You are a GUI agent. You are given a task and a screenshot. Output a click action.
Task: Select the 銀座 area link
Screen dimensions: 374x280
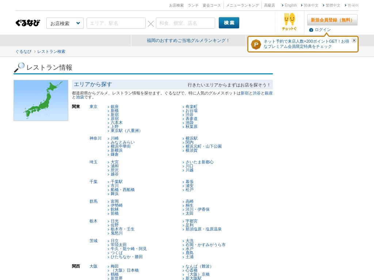pyautogui.click(x=115, y=106)
